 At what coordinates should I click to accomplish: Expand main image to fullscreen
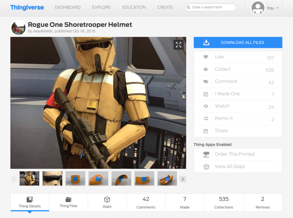179,45
